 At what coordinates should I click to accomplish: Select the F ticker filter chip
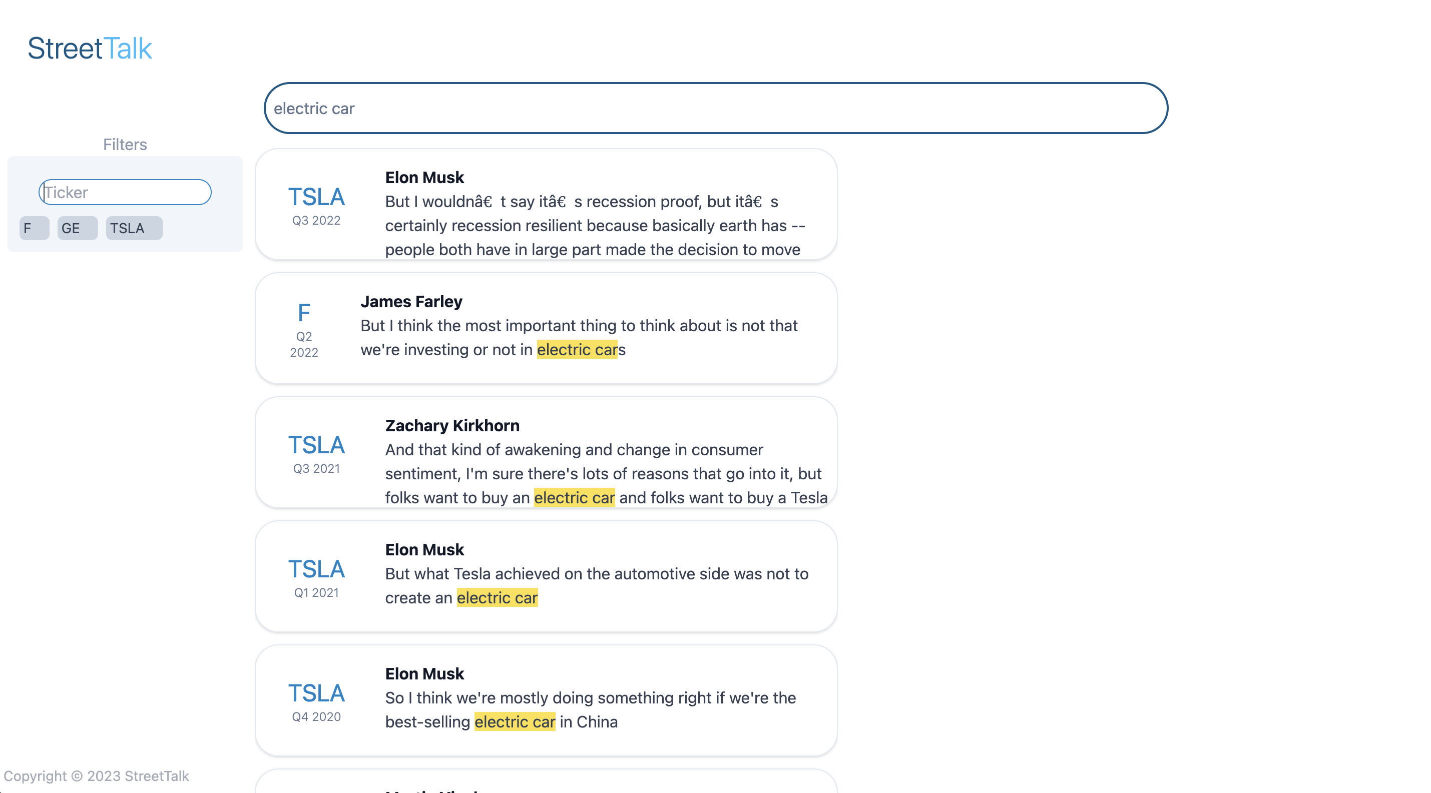coord(34,228)
